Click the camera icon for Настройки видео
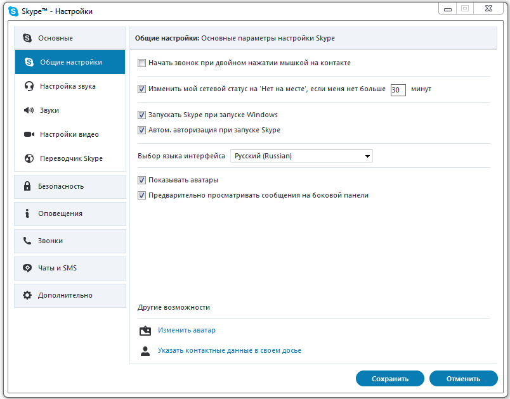510x399 pixels. click(29, 134)
